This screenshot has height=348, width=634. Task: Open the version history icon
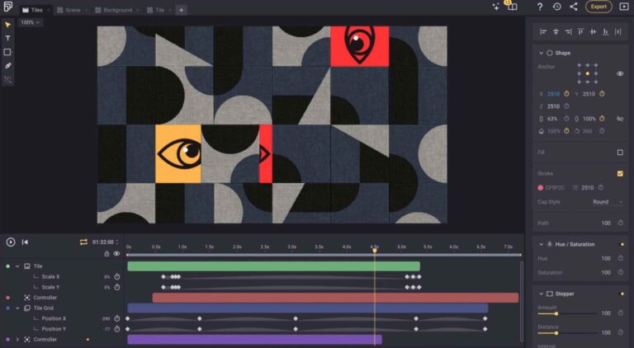tap(556, 7)
